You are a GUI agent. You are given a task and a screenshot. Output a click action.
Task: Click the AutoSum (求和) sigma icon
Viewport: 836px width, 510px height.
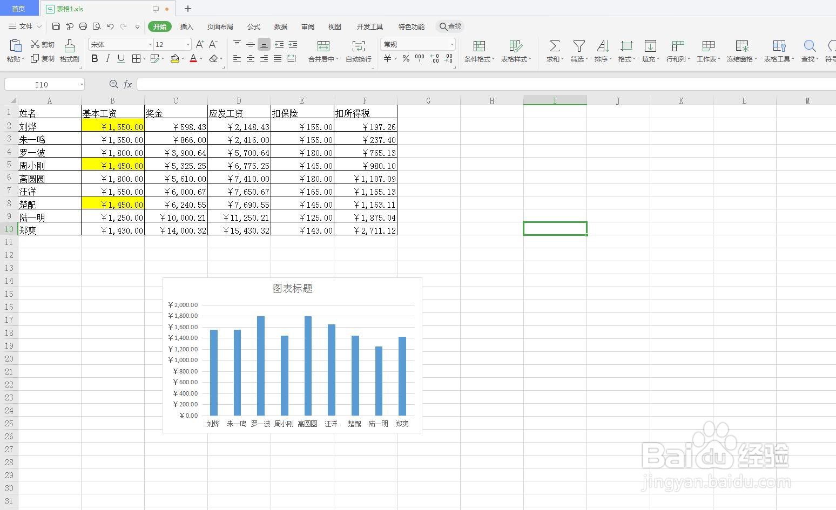click(x=555, y=46)
